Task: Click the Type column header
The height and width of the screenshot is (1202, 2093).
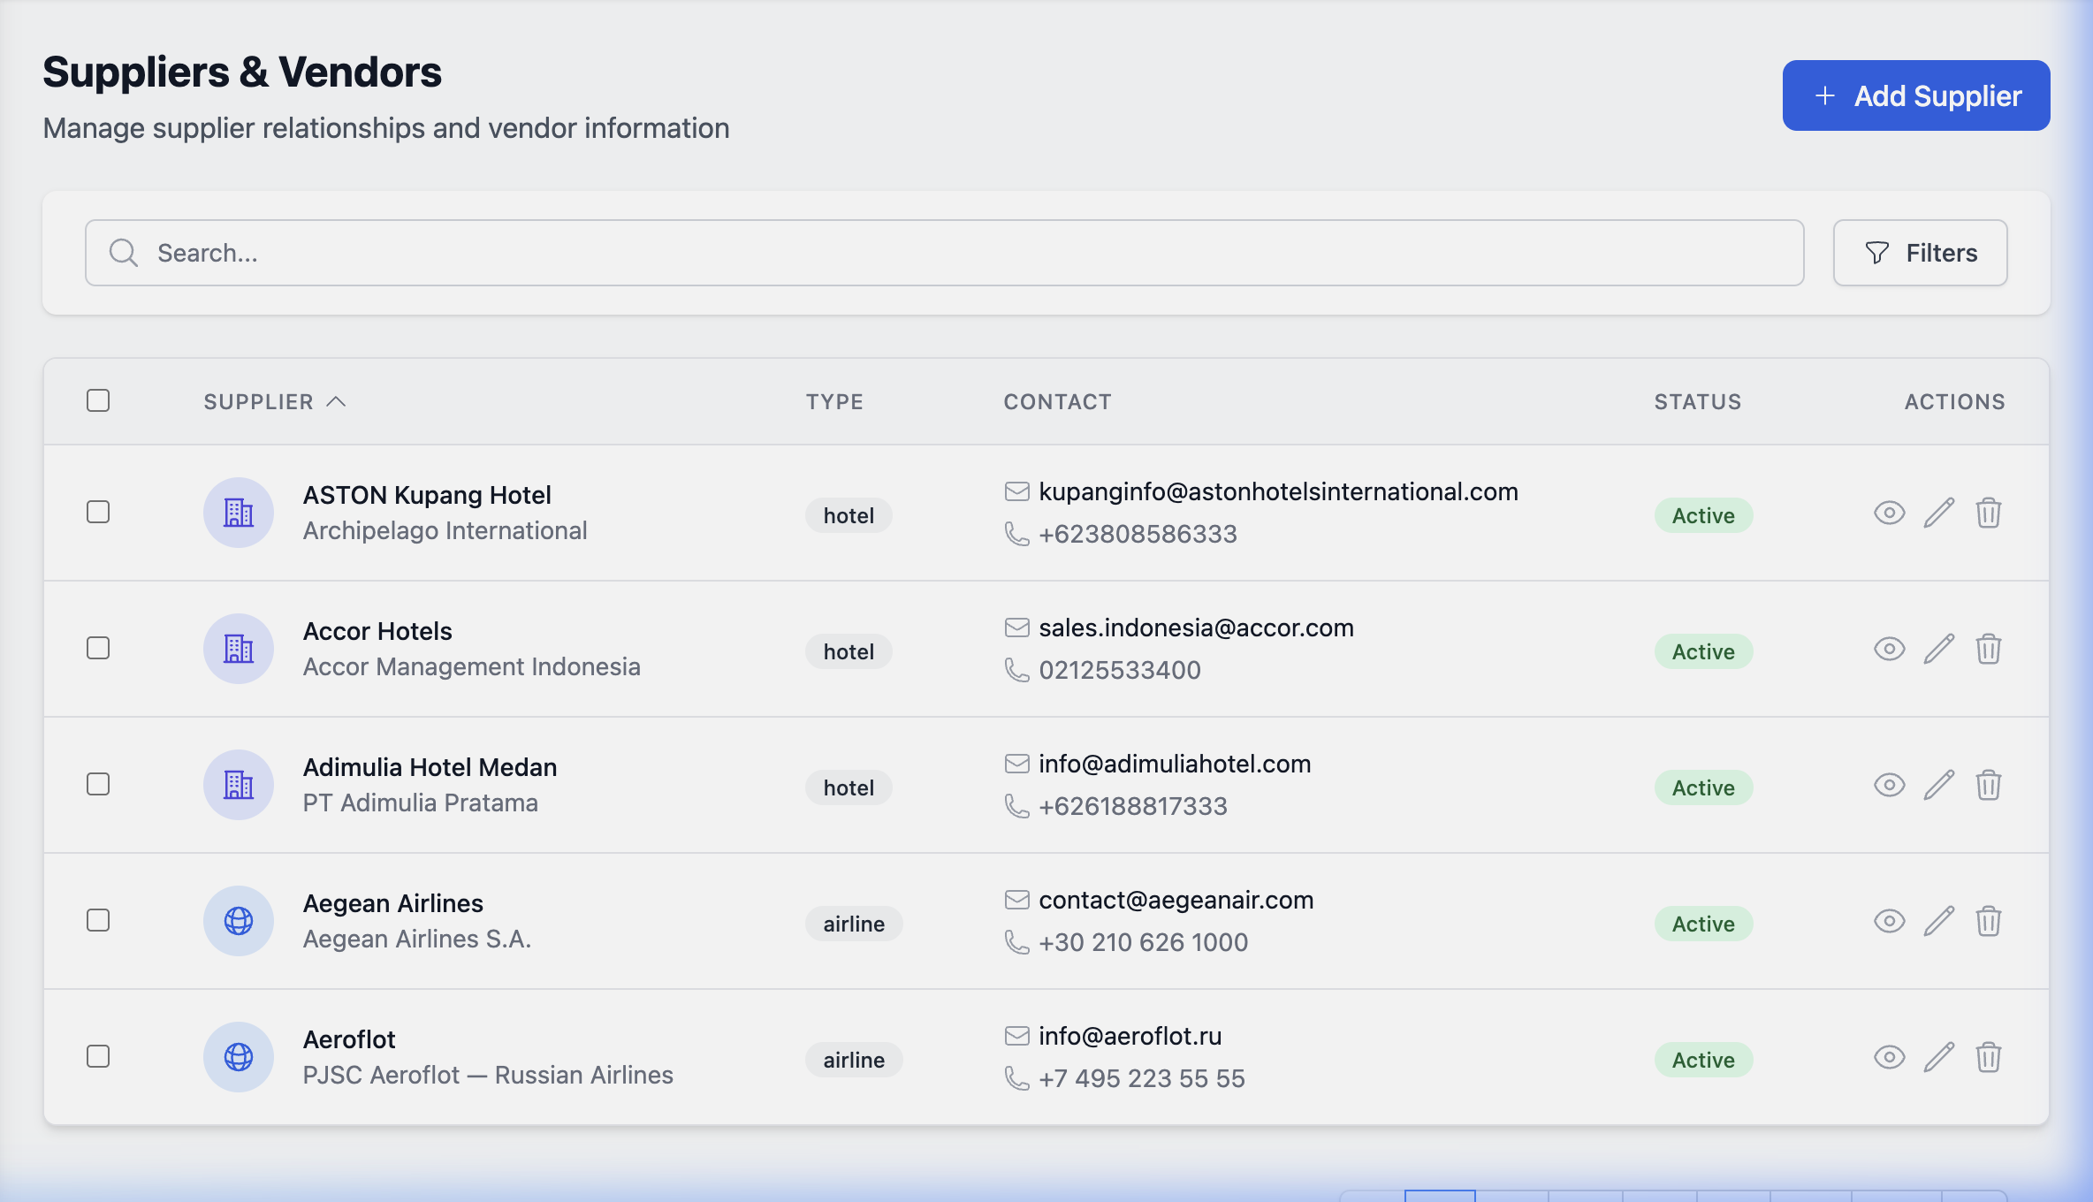Action: [834, 402]
